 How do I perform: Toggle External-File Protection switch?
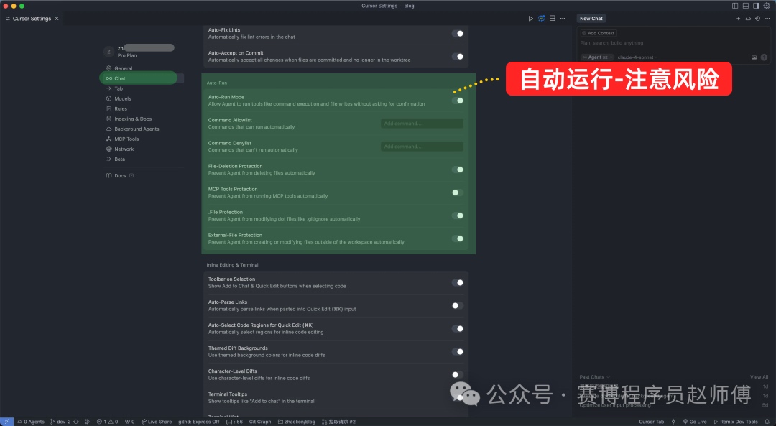click(x=457, y=239)
